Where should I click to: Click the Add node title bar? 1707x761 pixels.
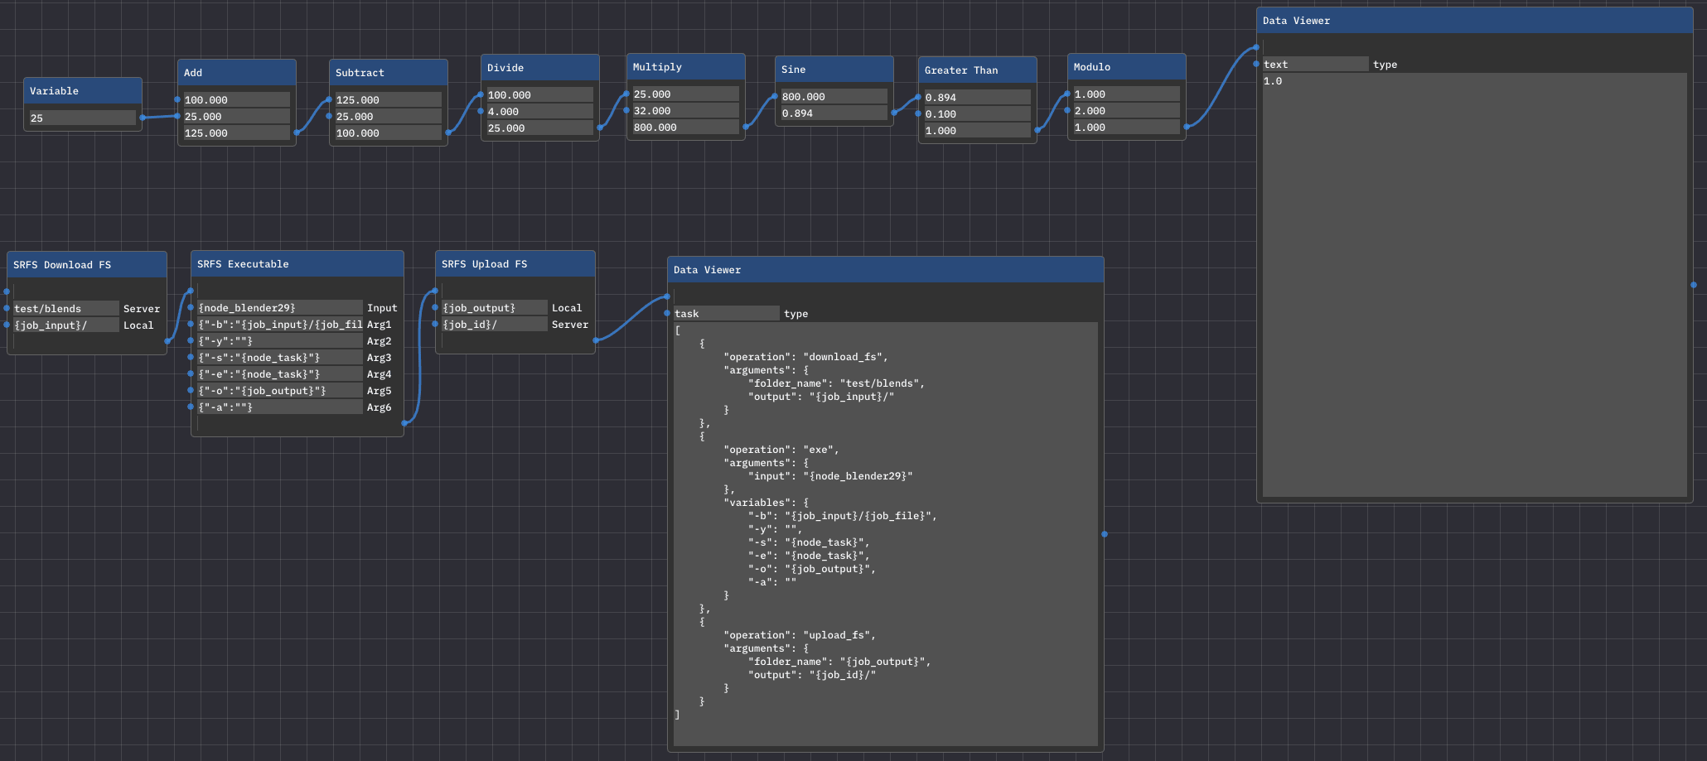(237, 73)
